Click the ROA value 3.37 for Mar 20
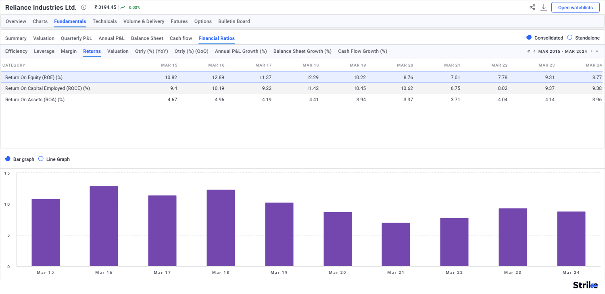 (408, 100)
